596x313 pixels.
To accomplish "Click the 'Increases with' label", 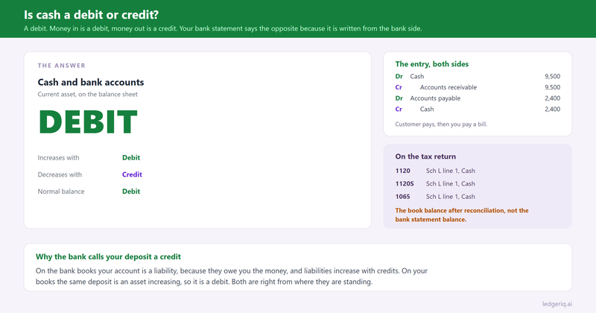I will coord(58,158).
